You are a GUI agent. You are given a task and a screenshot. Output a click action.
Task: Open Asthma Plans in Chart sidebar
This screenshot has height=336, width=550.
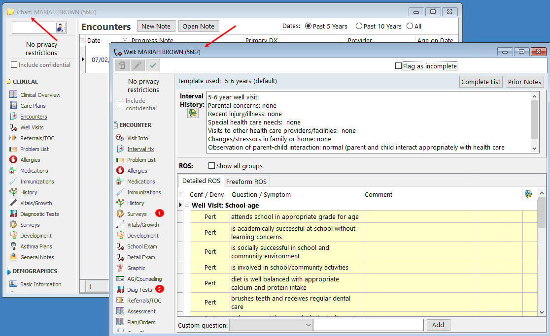[36, 246]
